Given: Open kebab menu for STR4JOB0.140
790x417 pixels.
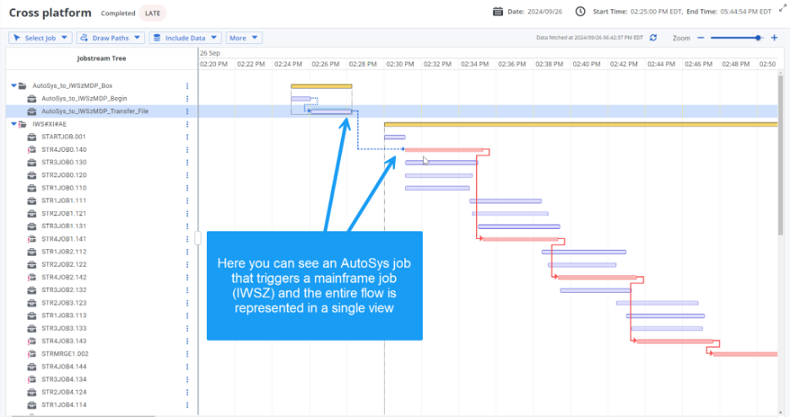Looking at the screenshot, I should pyautogui.click(x=187, y=149).
